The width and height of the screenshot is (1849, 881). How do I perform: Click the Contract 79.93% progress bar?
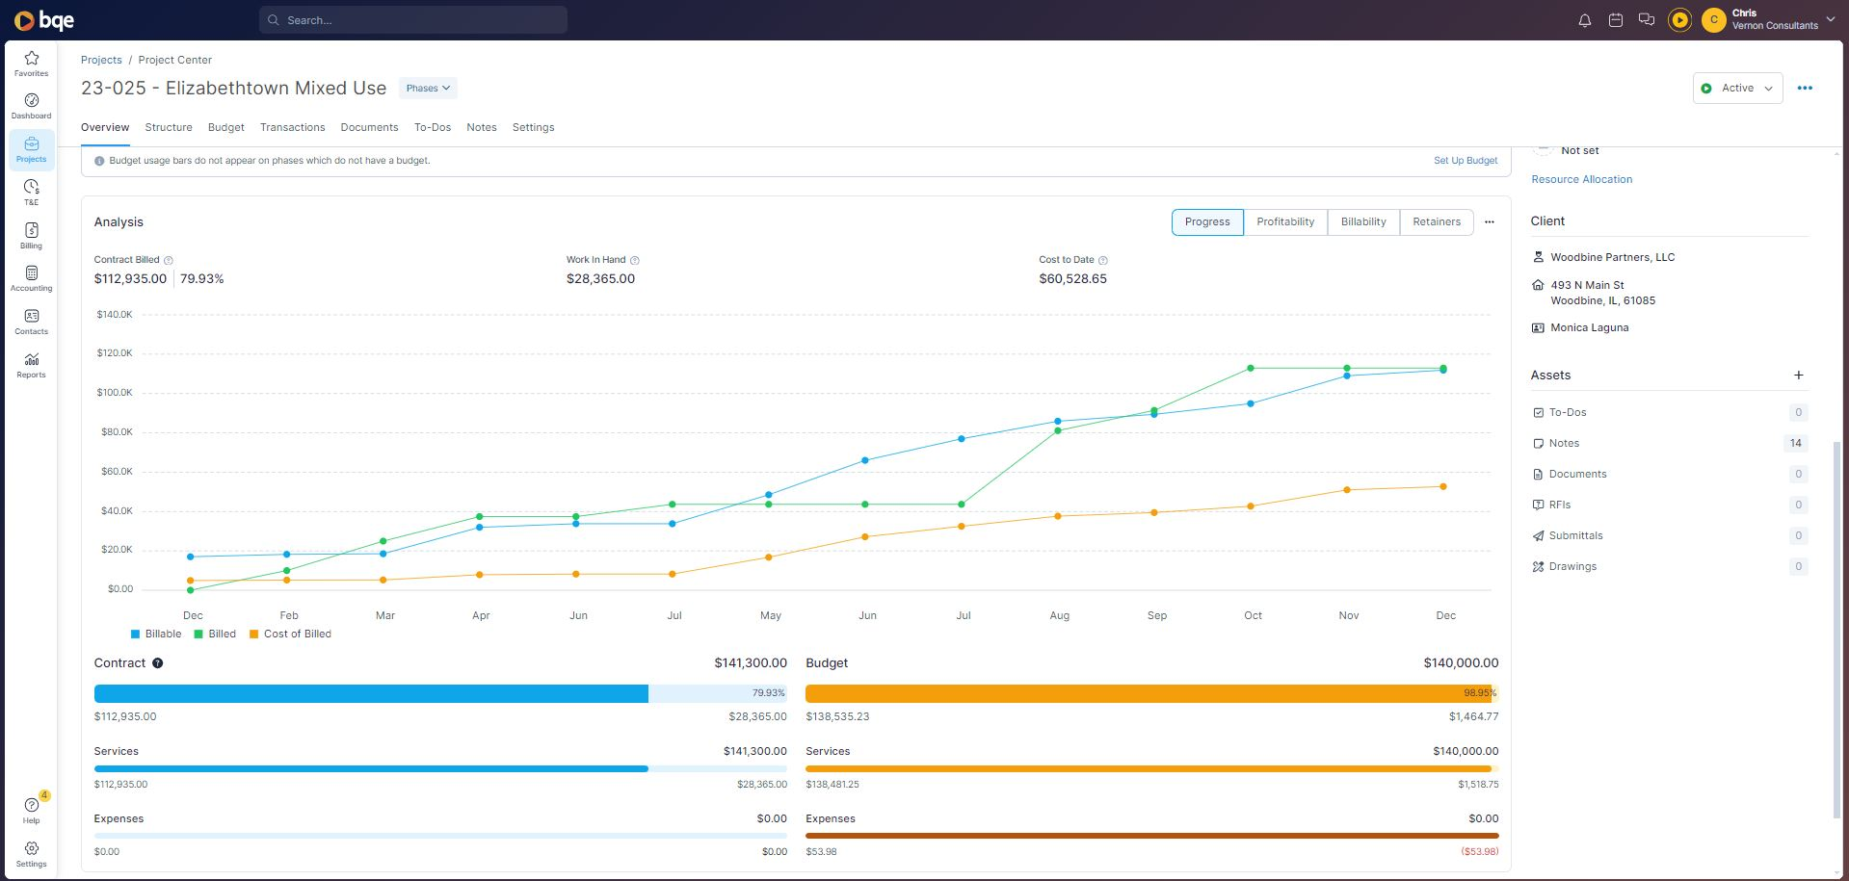click(x=440, y=693)
